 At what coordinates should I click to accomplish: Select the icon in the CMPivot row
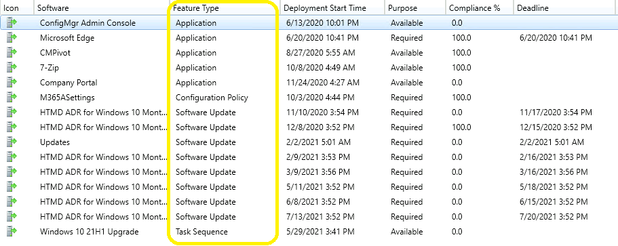pos(12,53)
